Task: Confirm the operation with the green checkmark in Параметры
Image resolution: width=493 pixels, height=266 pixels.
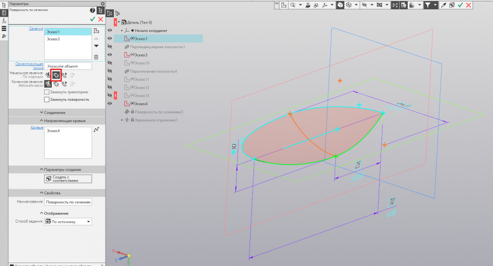Action: [92, 19]
